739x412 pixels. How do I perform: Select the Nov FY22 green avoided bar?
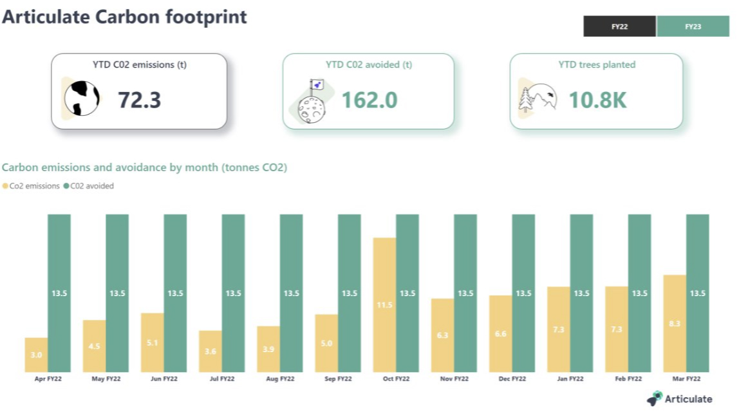[465, 290]
